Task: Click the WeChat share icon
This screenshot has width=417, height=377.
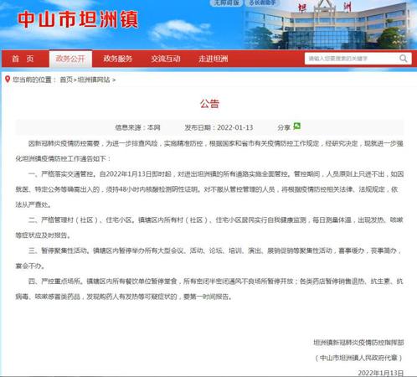Action: 296,127
